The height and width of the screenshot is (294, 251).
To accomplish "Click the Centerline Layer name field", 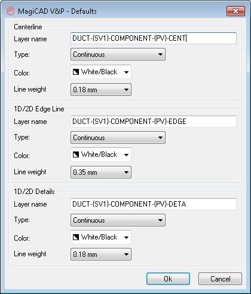I will (x=154, y=38).
